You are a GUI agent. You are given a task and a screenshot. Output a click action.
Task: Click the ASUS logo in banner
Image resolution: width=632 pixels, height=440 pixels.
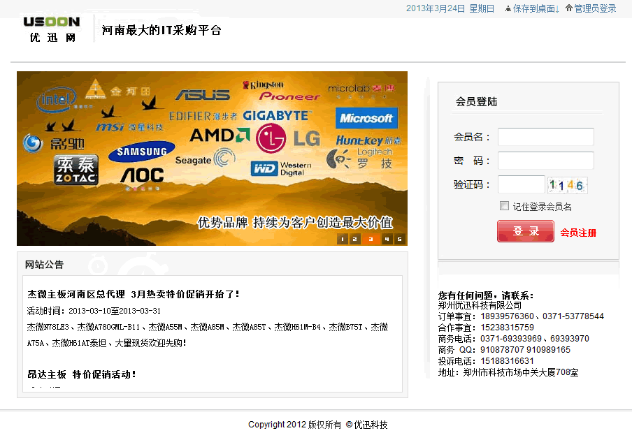click(x=203, y=95)
